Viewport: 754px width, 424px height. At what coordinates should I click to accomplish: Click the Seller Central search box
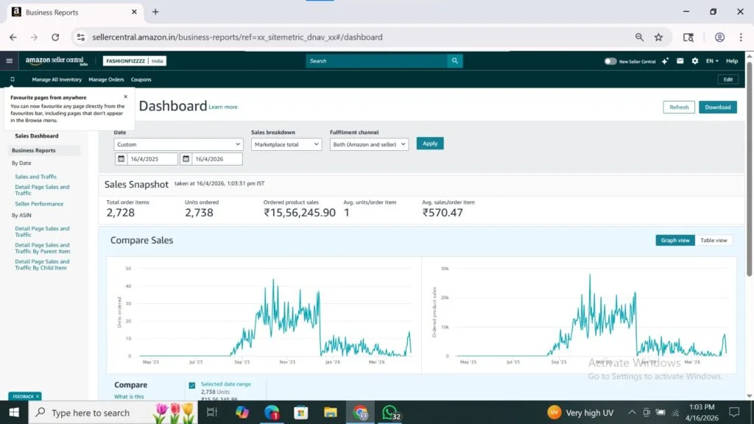coord(376,61)
